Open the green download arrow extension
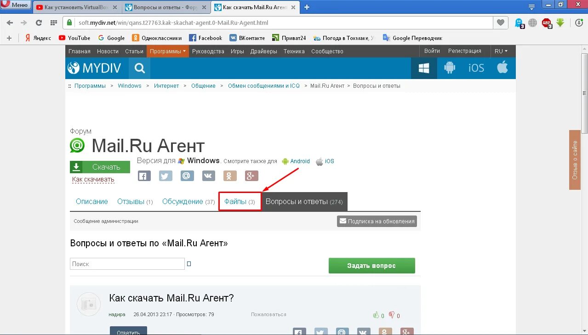This screenshot has width=588, height=335. [x=560, y=22]
